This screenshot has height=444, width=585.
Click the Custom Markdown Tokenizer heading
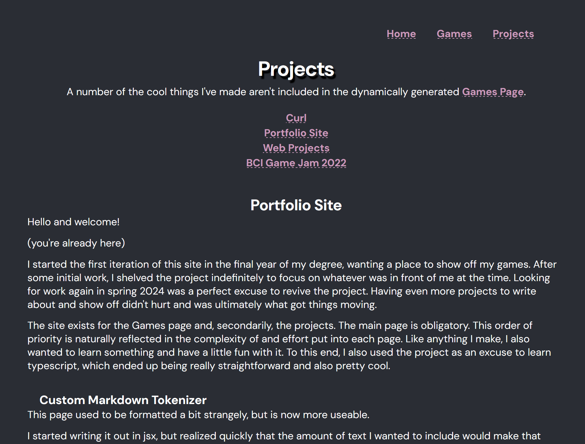click(x=123, y=400)
